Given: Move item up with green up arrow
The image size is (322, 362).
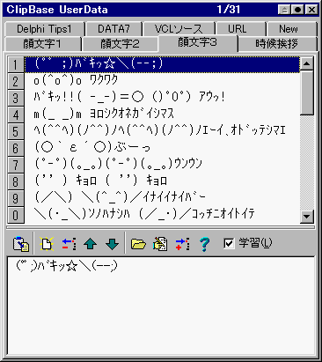Looking at the screenshot, I should click(x=91, y=244).
